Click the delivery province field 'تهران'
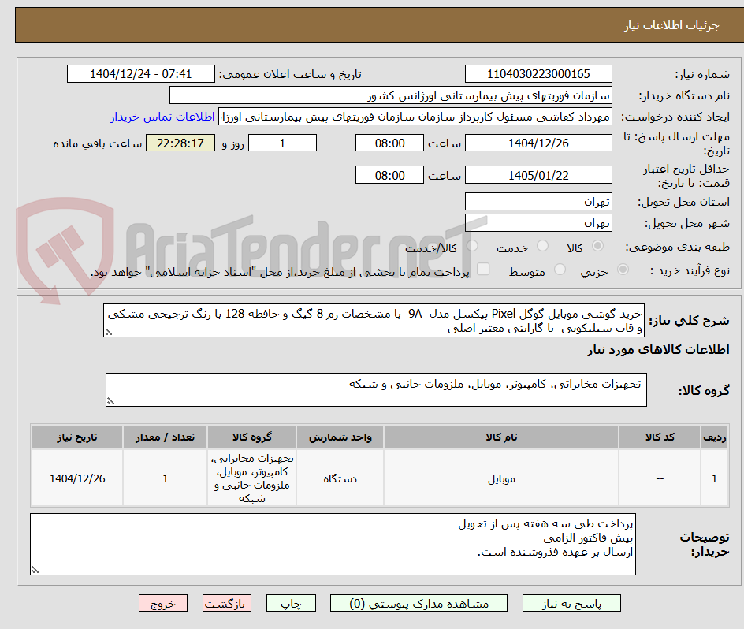 [538, 202]
